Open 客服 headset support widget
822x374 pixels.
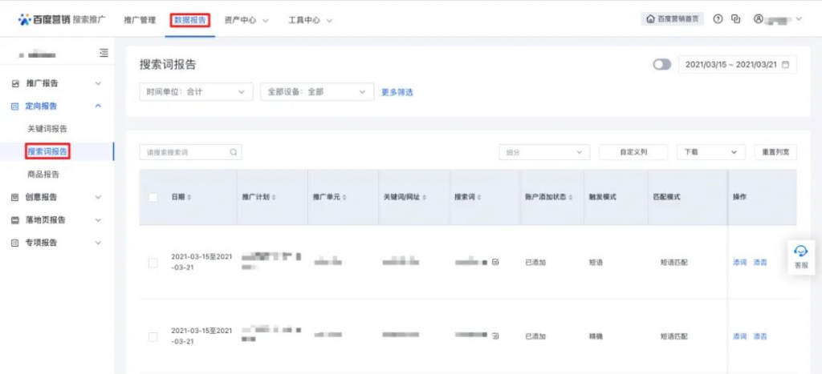(802, 257)
